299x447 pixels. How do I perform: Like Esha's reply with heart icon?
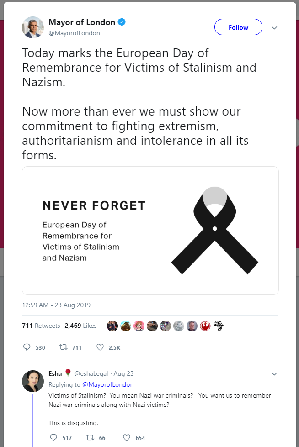point(127,437)
